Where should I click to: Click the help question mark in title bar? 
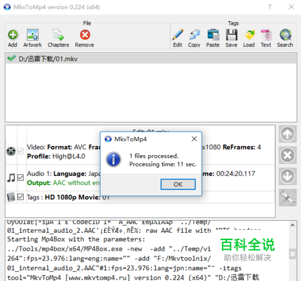270,7
